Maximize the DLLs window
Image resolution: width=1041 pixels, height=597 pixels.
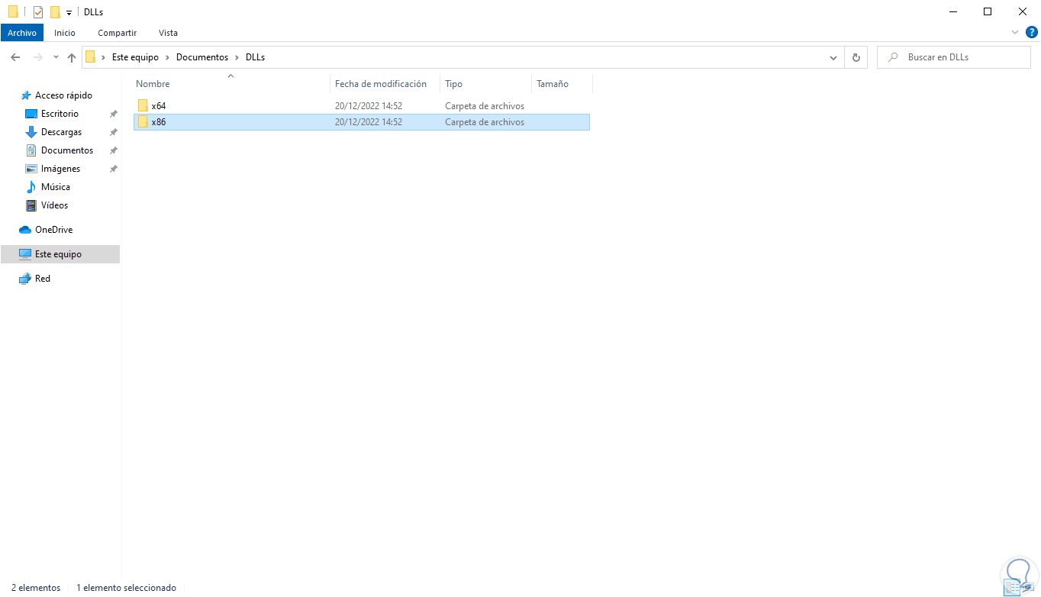(x=988, y=11)
